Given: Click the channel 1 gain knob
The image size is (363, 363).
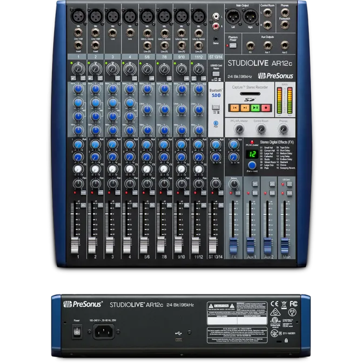Looking at the screenshot, I should (x=78, y=69).
